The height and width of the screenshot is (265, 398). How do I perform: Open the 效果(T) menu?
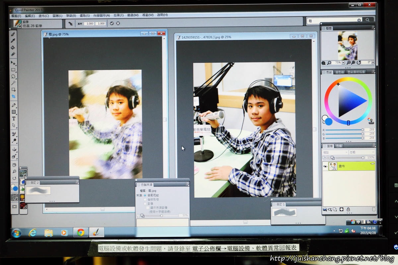point(118,15)
